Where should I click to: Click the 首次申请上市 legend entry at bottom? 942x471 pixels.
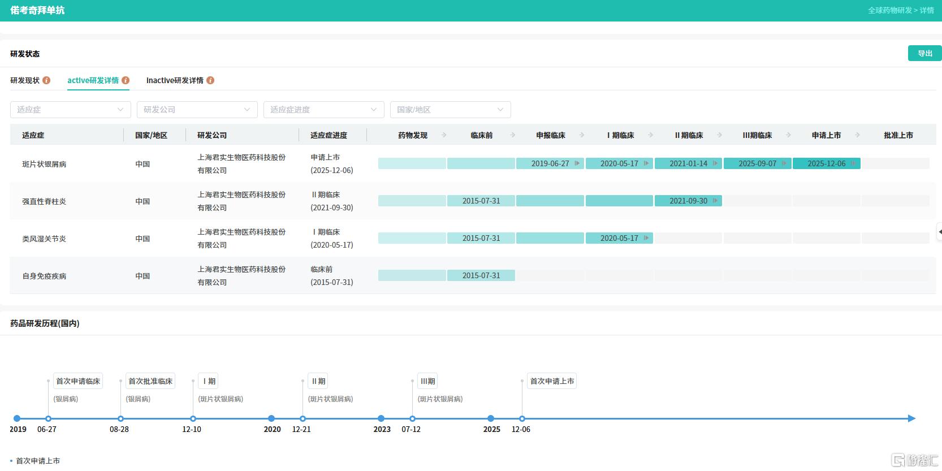point(35,461)
